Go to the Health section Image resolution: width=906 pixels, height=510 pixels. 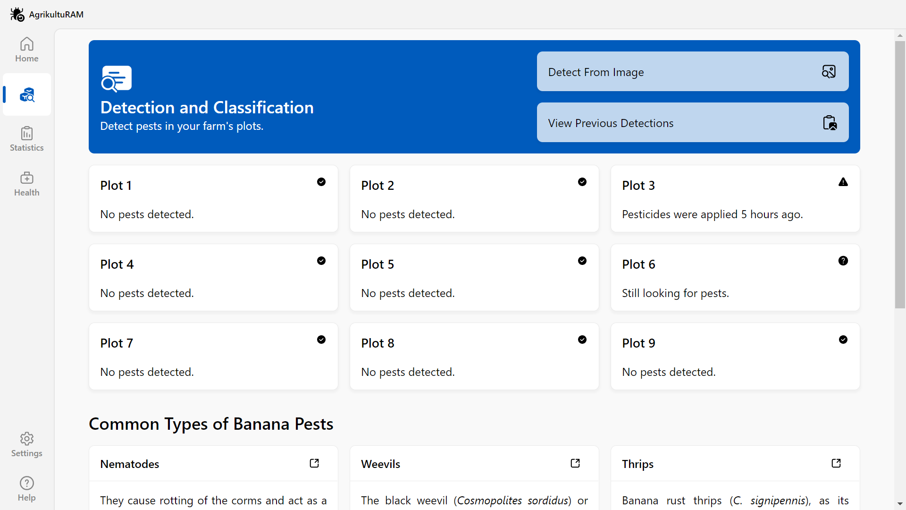(27, 184)
